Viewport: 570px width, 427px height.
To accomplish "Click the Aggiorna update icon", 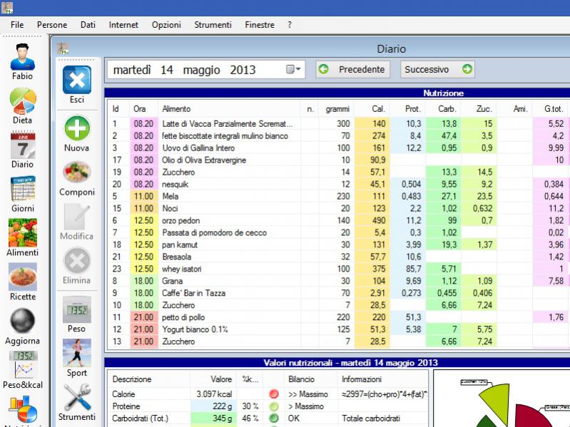I will tap(22, 321).
